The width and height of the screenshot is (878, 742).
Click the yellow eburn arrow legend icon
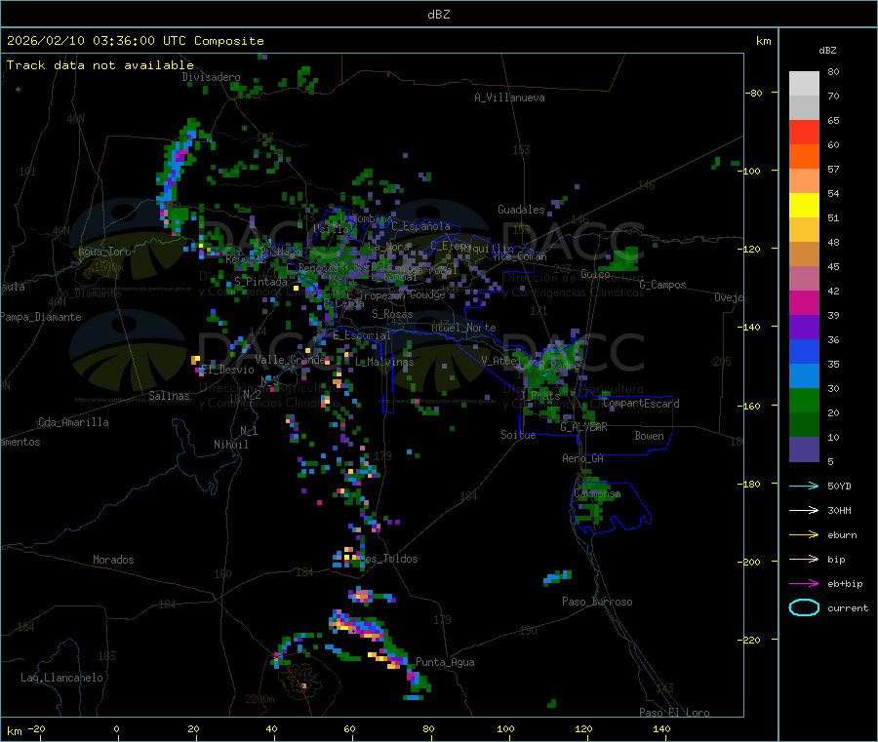[804, 534]
